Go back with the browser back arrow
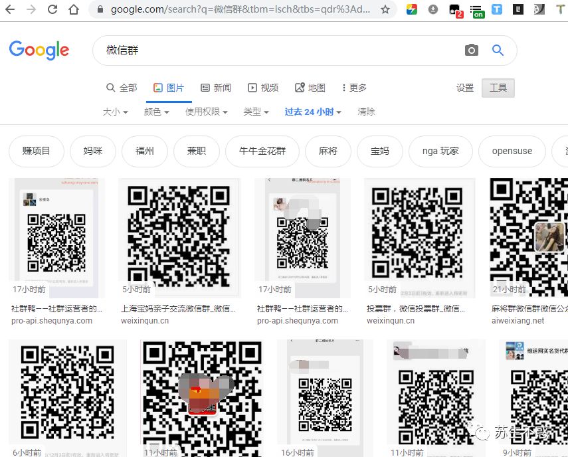Screen dimensions: 568x457 [10, 9]
